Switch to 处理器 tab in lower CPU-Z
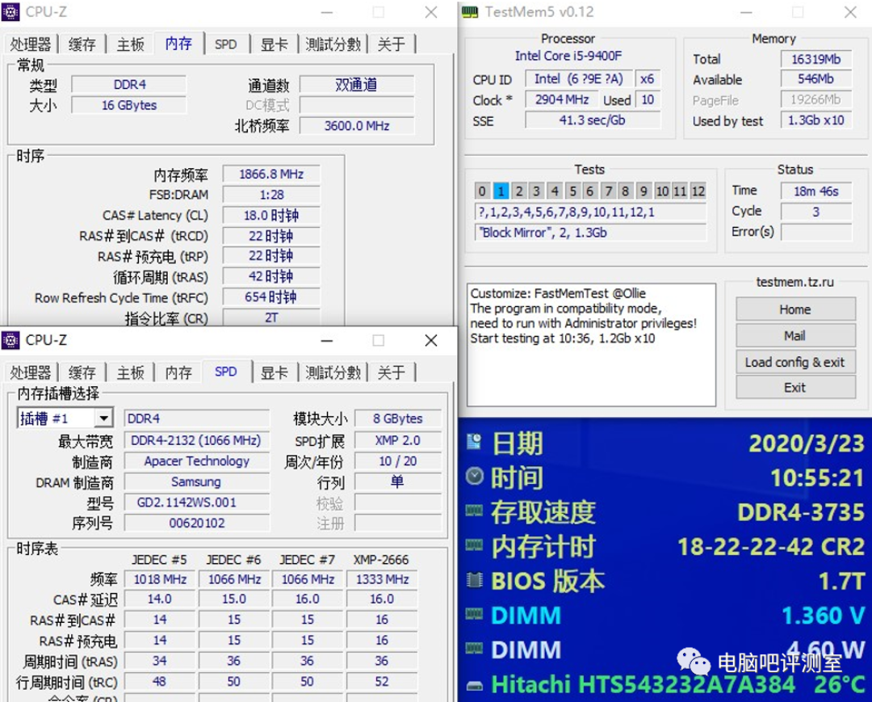872x702 pixels. pos(31,372)
